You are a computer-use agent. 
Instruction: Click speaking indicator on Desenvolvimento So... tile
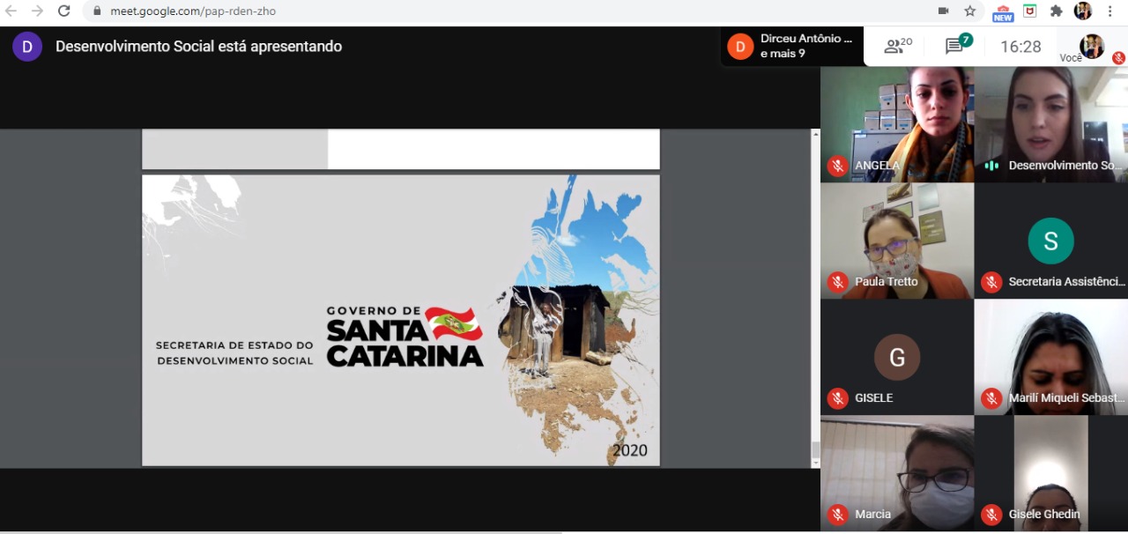992,166
